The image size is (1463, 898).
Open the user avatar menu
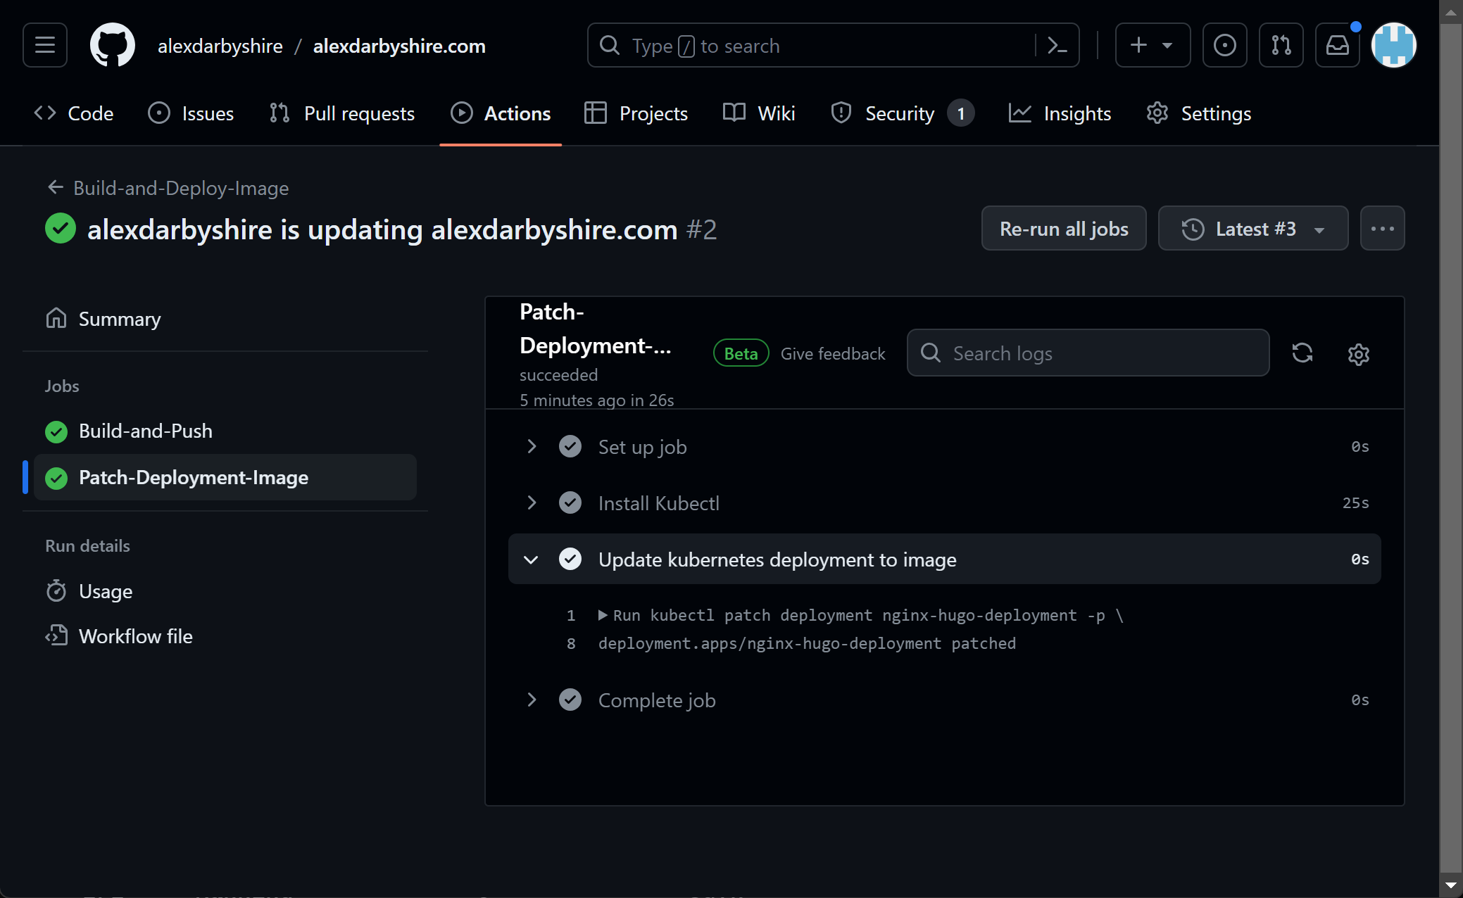point(1393,46)
